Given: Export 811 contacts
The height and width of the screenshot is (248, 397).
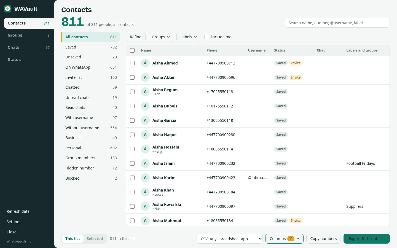Looking at the screenshot, I should pos(367,239).
